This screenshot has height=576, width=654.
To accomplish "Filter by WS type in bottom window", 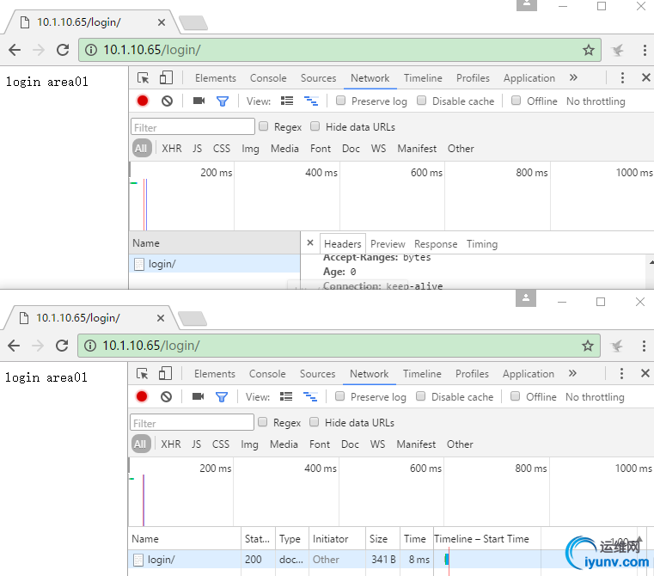I will click(x=377, y=444).
